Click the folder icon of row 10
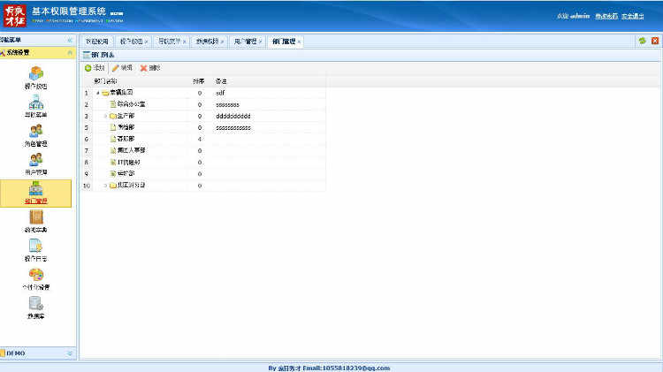 point(113,186)
